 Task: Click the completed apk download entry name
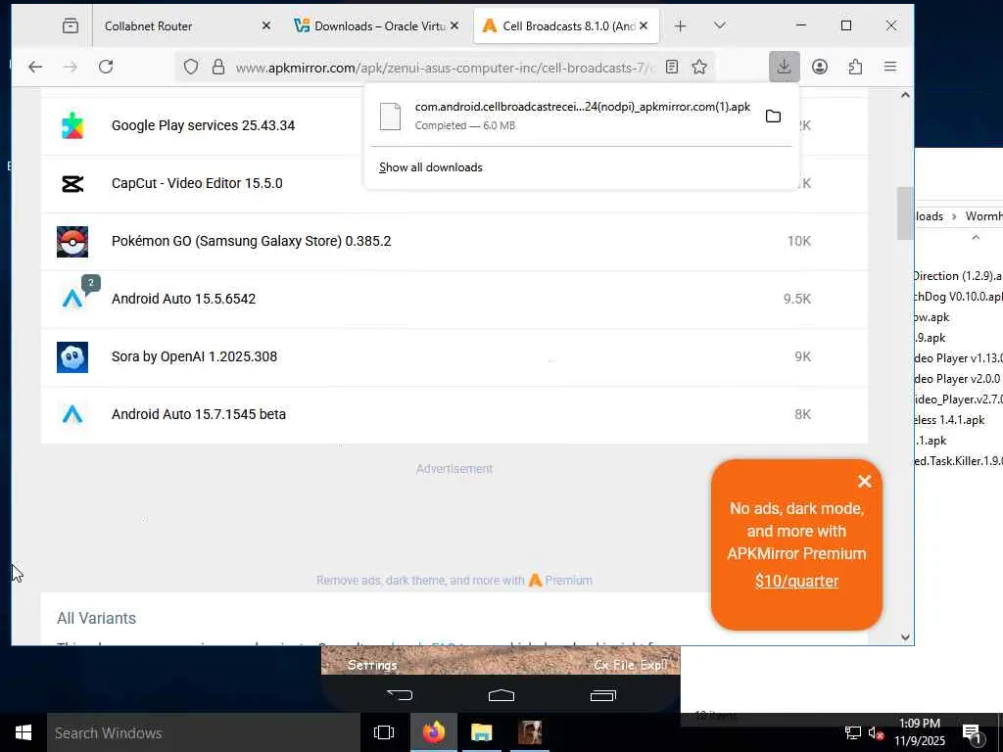click(x=582, y=107)
